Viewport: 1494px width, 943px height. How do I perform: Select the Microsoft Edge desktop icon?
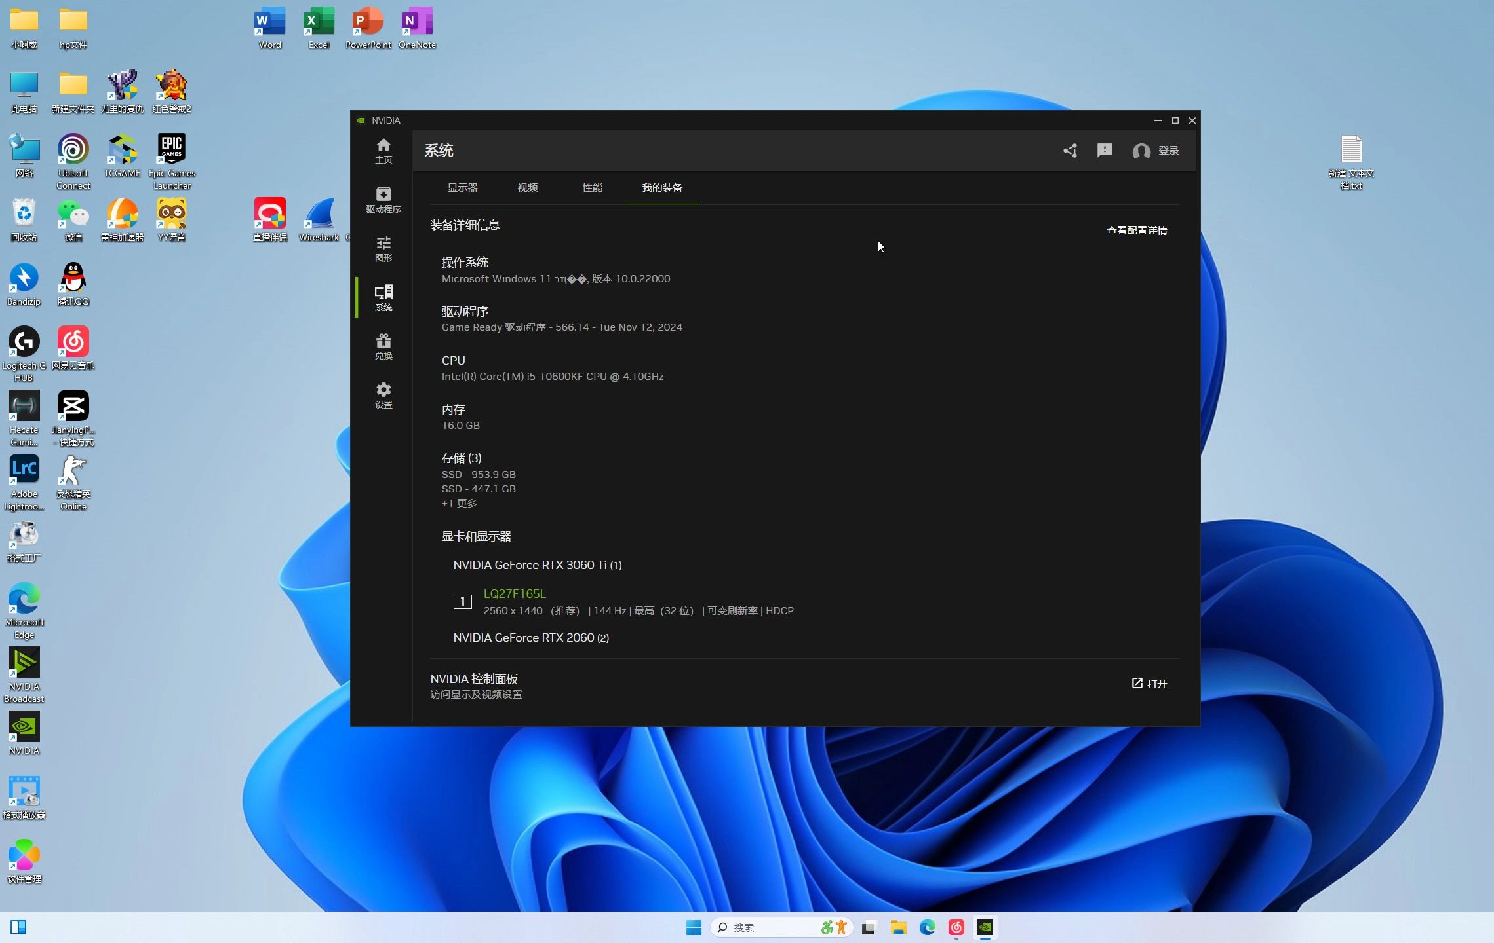pyautogui.click(x=24, y=610)
